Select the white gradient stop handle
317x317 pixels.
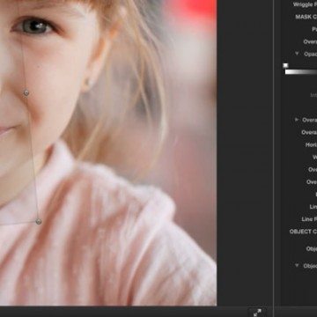pos(285,65)
